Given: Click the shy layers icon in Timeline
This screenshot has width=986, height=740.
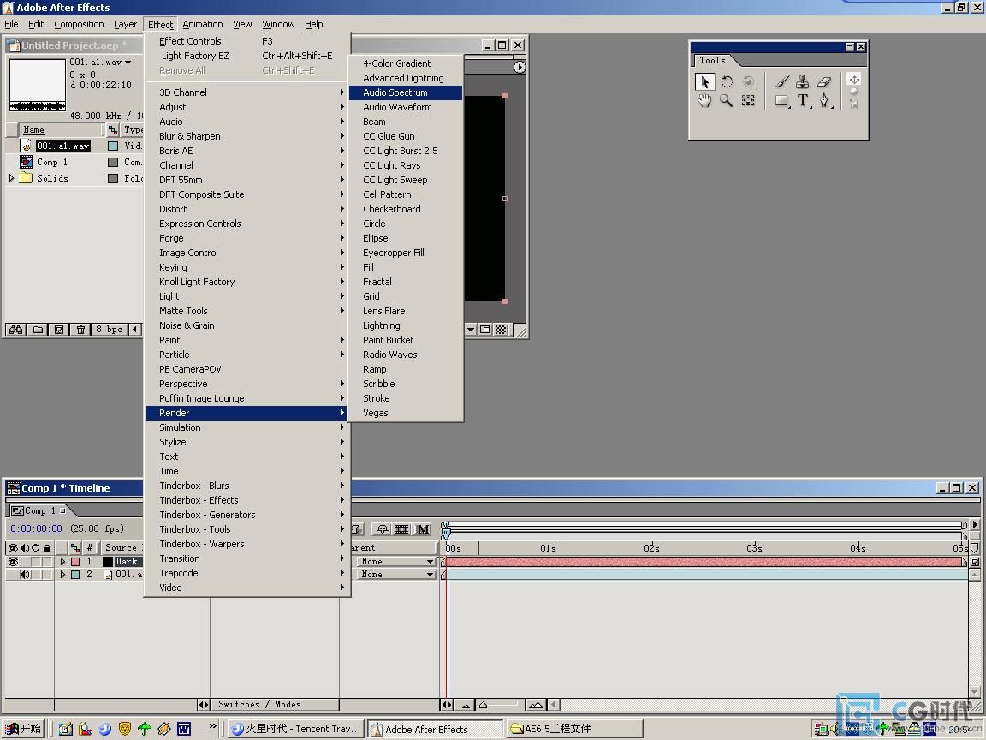Looking at the screenshot, I should [382, 529].
